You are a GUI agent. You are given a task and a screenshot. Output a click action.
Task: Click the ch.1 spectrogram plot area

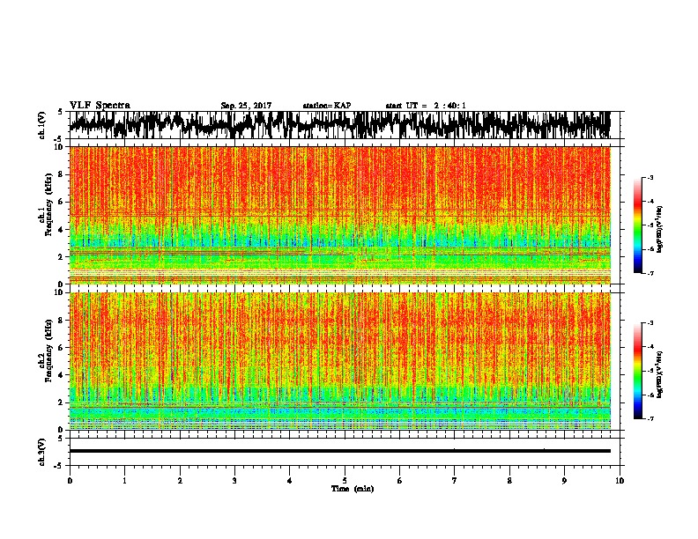point(339,215)
